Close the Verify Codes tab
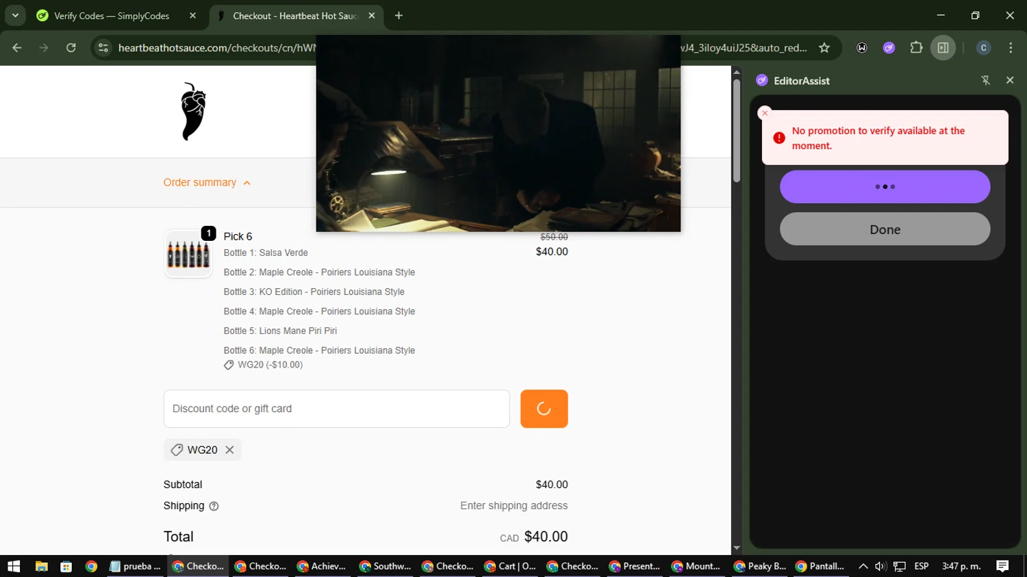Image resolution: width=1027 pixels, height=577 pixels. (192, 15)
